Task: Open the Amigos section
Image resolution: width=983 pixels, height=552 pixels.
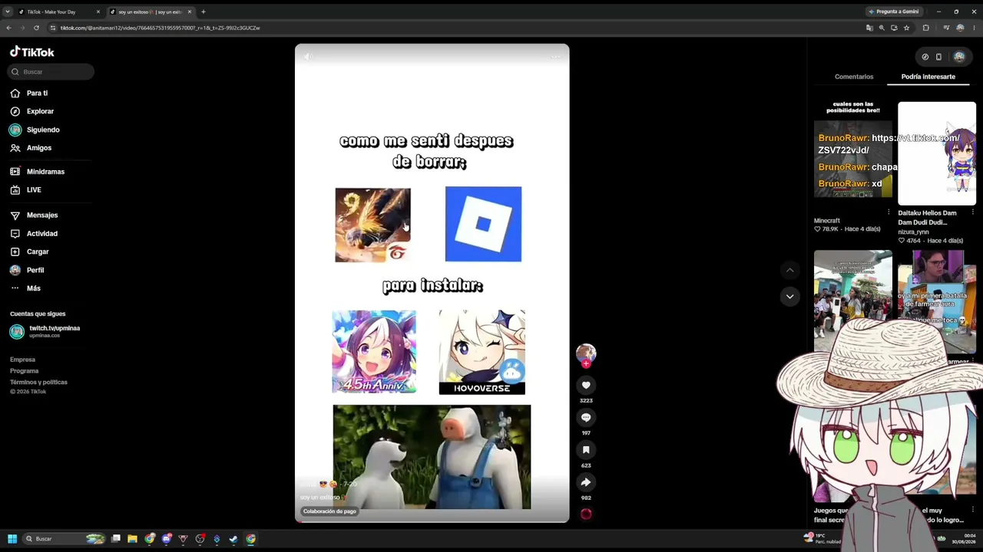Action: click(x=39, y=148)
